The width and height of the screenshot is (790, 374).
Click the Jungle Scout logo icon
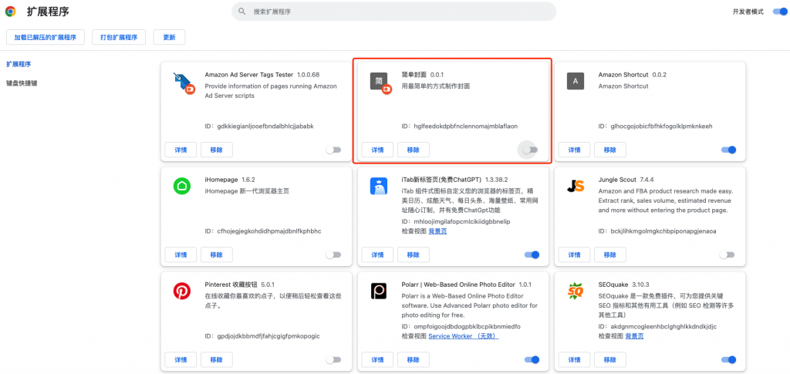tap(575, 186)
